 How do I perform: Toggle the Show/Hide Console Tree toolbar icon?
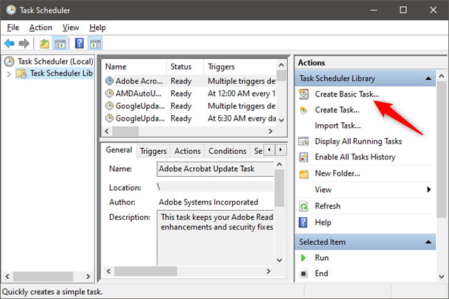[x=60, y=44]
